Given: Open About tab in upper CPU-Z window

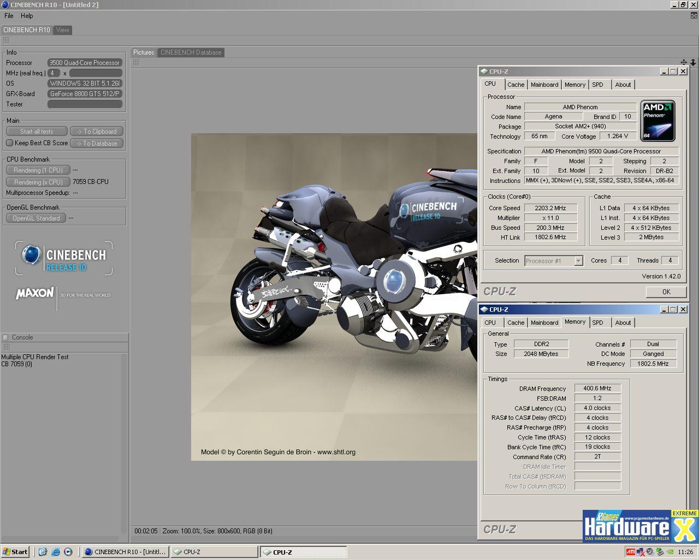Looking at the screenshot, I should (x=623, y=85).
